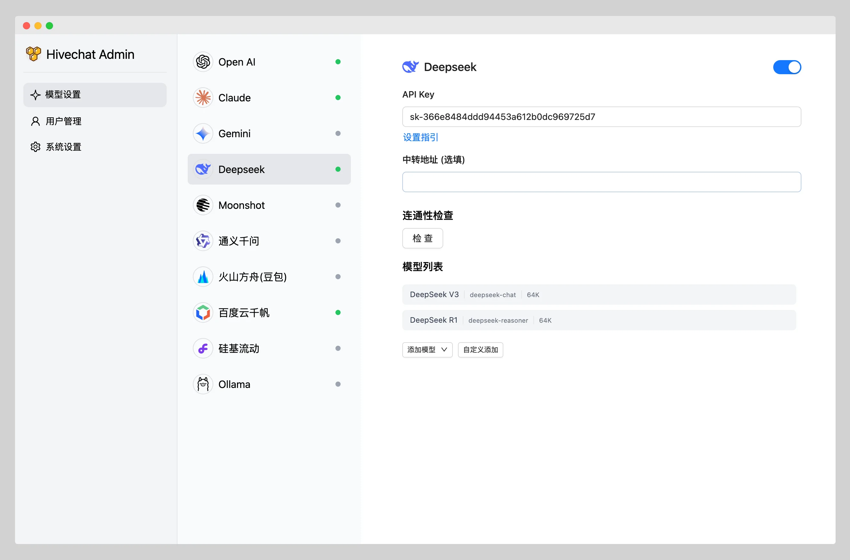The height and width of the screenshot is (560, 850).
Task: Select the Open AI provider icon
Action: [203, 61]
